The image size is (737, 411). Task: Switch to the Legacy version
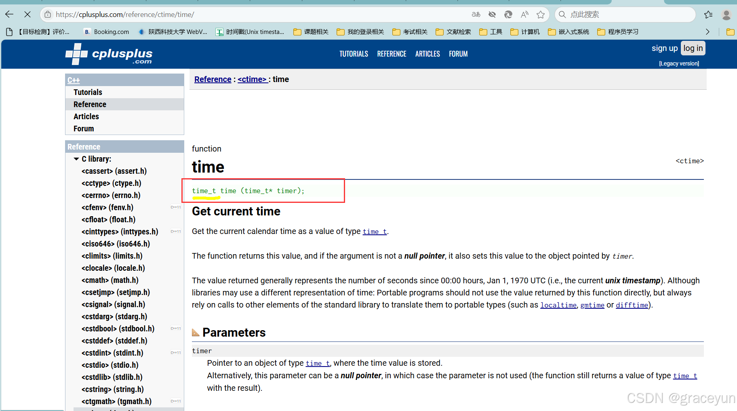pyautogui.click(x=679, y=63)
